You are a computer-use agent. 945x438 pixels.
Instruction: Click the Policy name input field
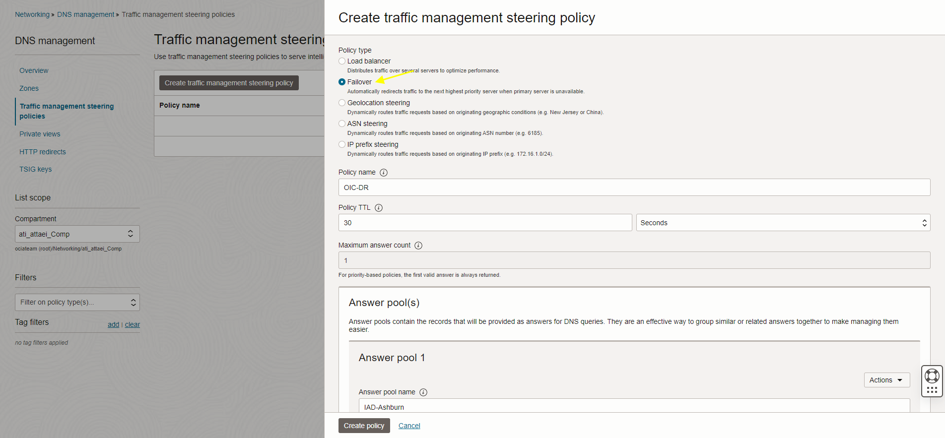634,188
